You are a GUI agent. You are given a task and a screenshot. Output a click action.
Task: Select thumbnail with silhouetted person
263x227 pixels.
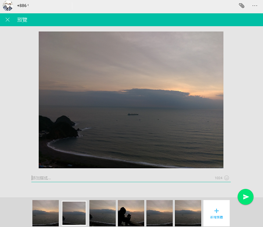(x=131, y=213)
